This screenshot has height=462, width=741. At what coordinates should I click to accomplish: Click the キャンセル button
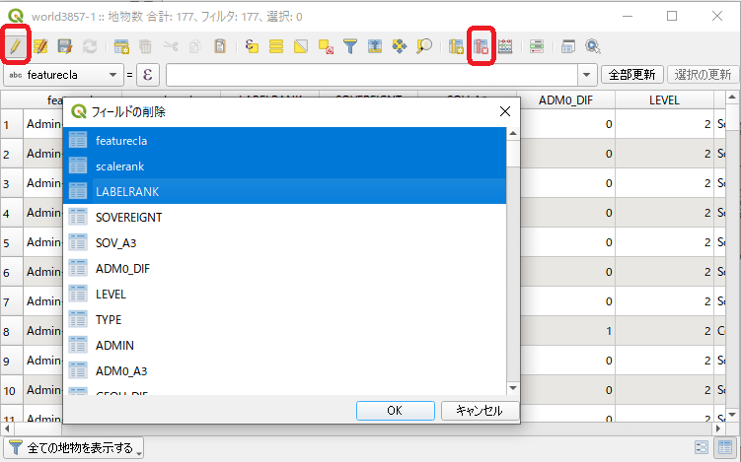(x=480, y=410)
